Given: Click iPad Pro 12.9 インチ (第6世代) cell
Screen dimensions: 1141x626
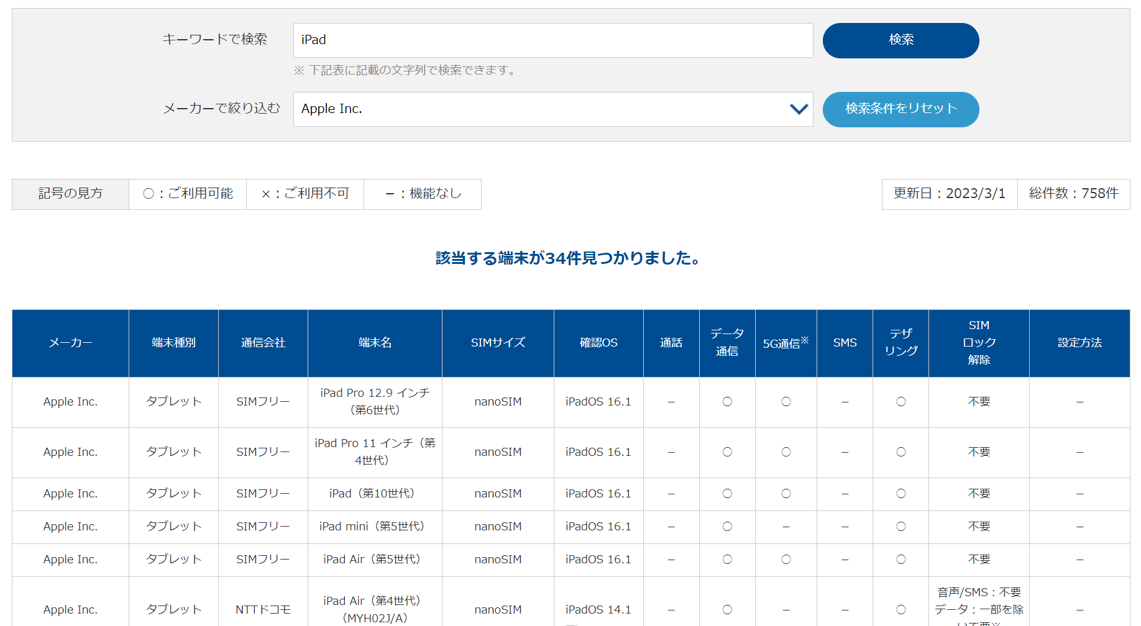Looking at the screenshot, I should coord(375,402).
